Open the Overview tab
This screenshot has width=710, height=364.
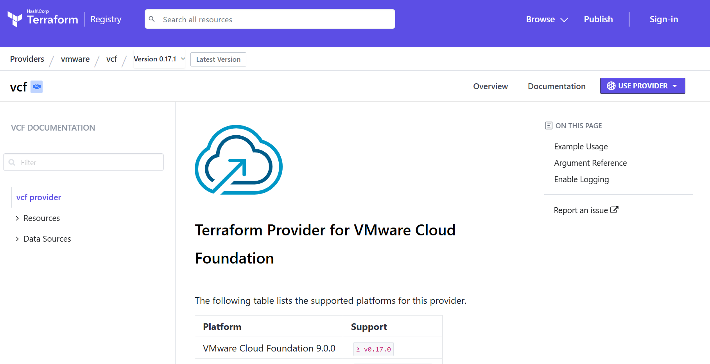pyautogui.click(x=490, y=86)
